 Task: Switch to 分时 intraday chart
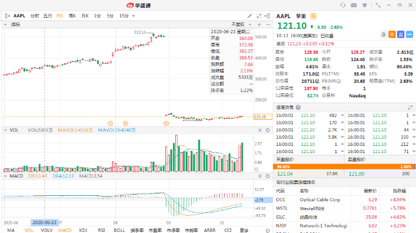click(x=34, y=16)
